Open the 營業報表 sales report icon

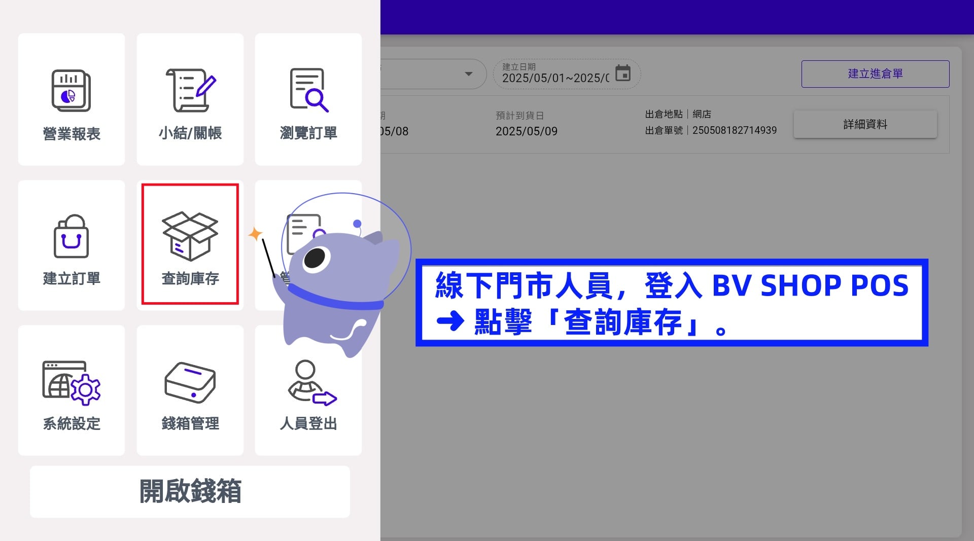[71, 91]
